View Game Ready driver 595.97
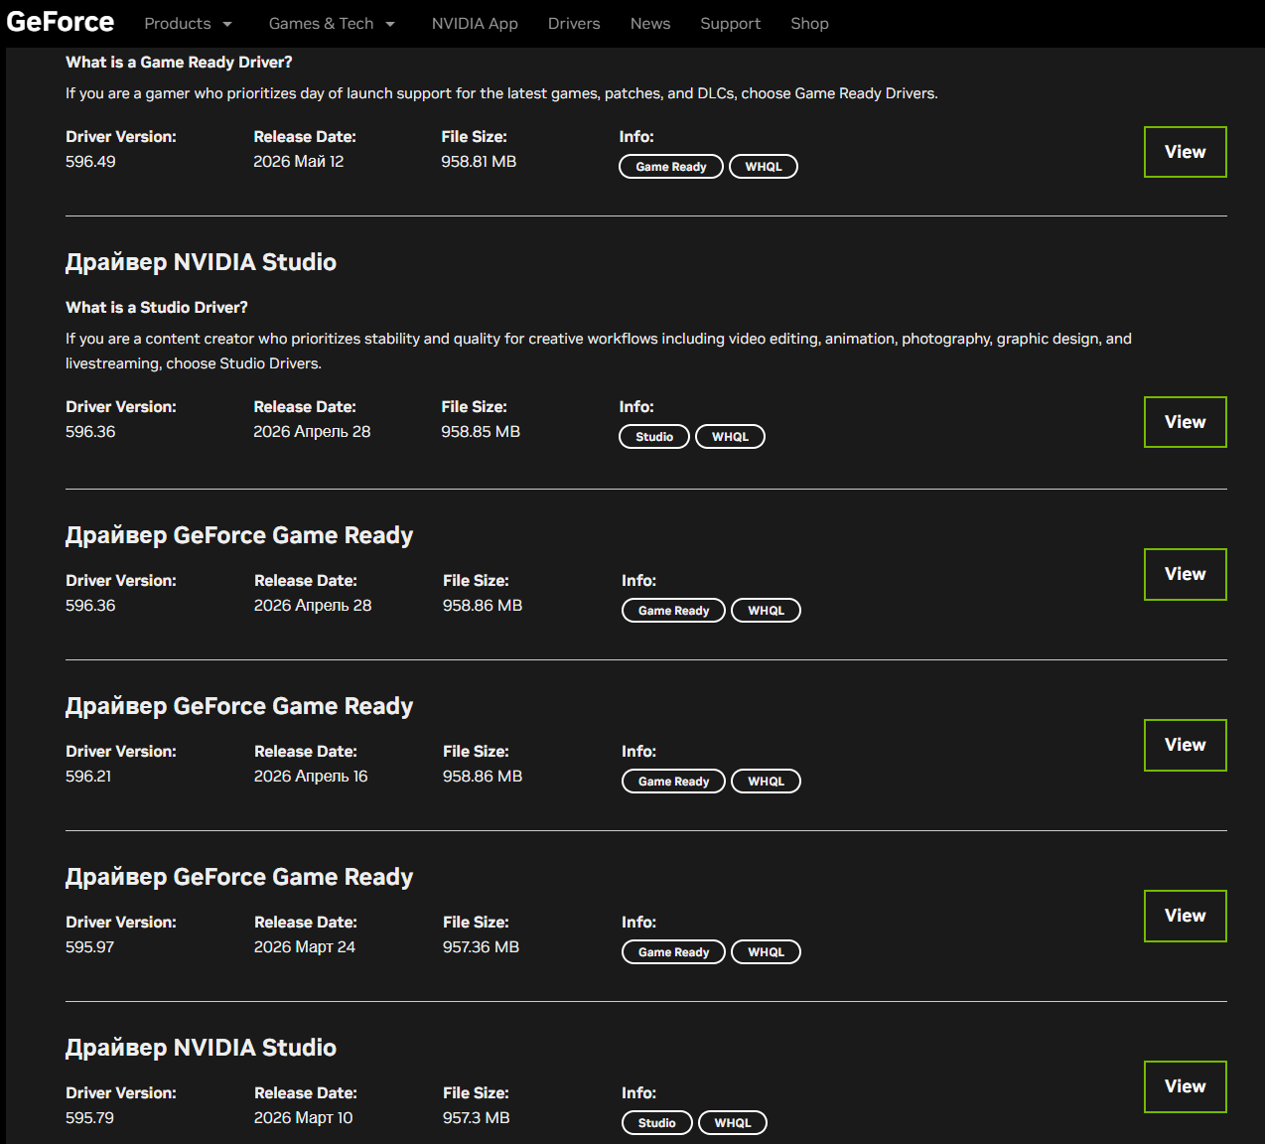The width and height of the screenshot is (1265, 1144). [1185, 916]
